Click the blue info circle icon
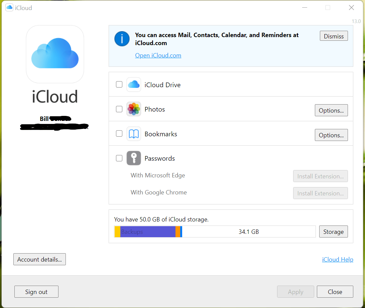Image resolution: width=365 pixels, height=308 pixels. point(122,39)
